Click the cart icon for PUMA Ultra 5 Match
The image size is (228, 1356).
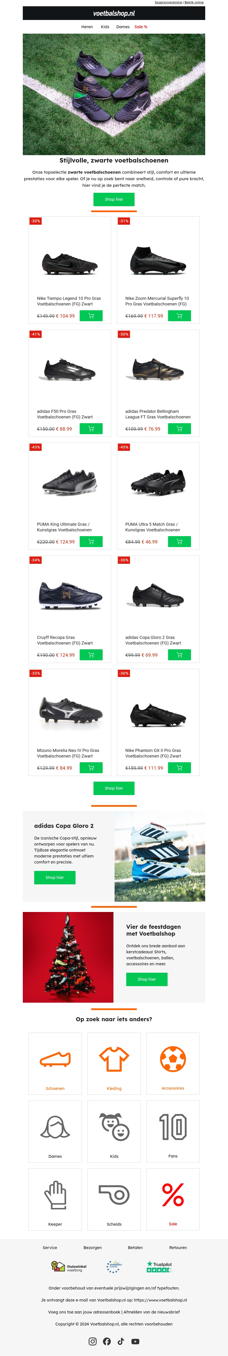(179, 542)
